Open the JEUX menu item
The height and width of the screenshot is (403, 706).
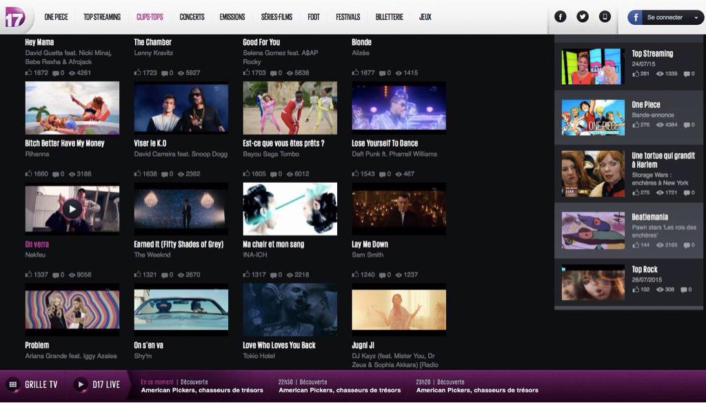coord(425,17)
